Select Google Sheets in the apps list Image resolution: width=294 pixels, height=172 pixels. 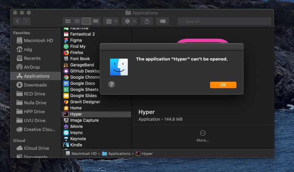pyautogui.click(x=81, y=90)
